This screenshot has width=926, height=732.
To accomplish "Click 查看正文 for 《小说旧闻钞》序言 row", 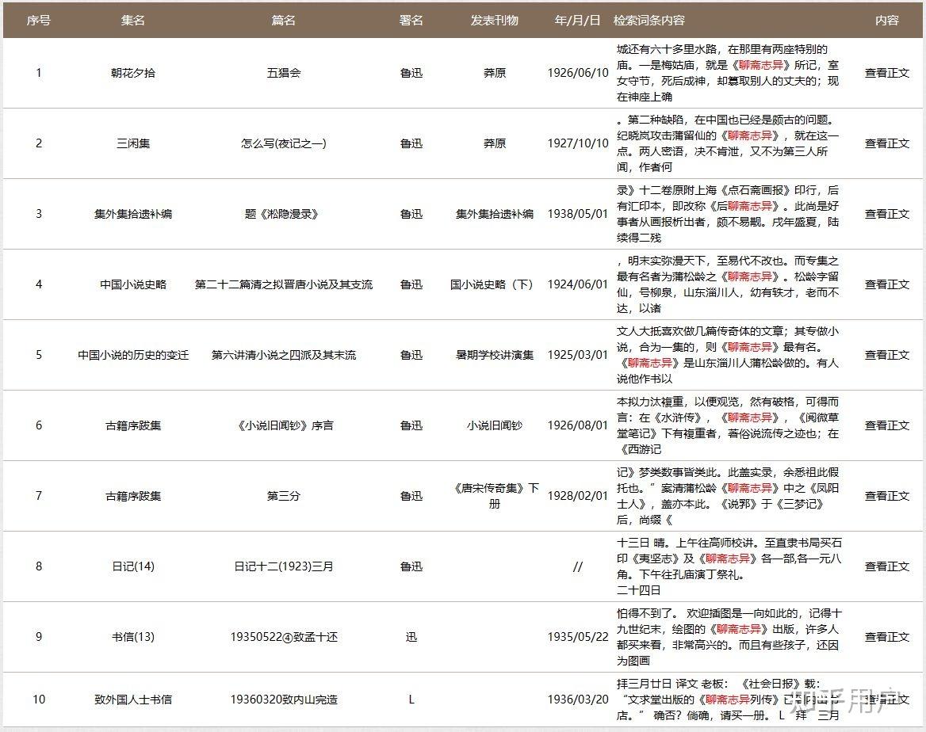I will click(x=886, y=425).
